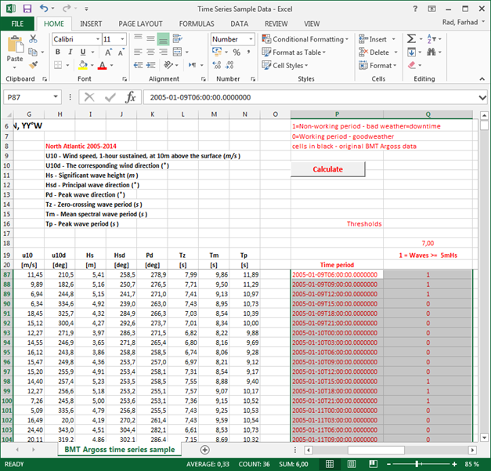The width and height of the screenshot is (491, 471).
Task: Click the Paste clipboard icon
Action: pyautogui.click(x=15, y=45)
